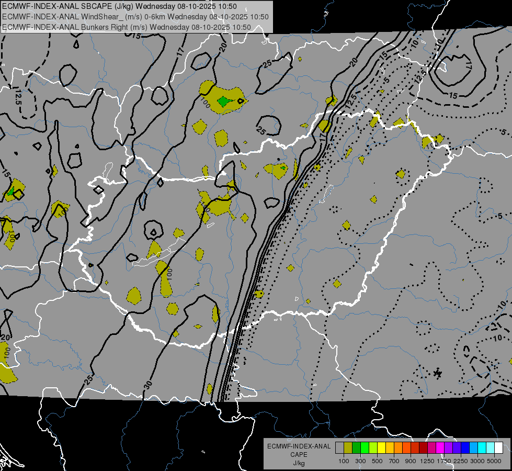Click legend heading ECMWF-INDEX-ANAL
Screen dimensions: 512x471
pos(299,446)
